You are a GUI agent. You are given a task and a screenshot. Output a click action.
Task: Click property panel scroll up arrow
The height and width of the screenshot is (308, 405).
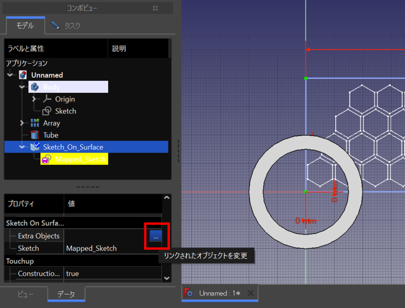[167, 197]
